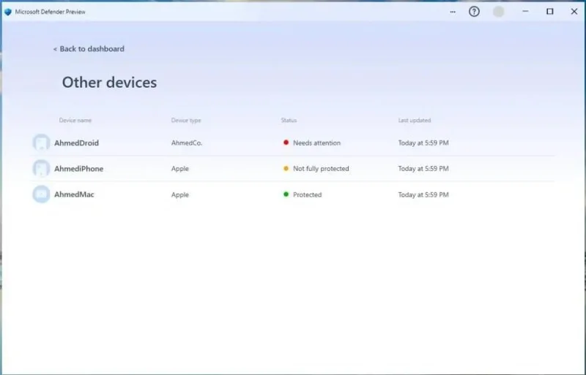
Task: Open the AhmediPhone device name
Action: pos(79,169)
